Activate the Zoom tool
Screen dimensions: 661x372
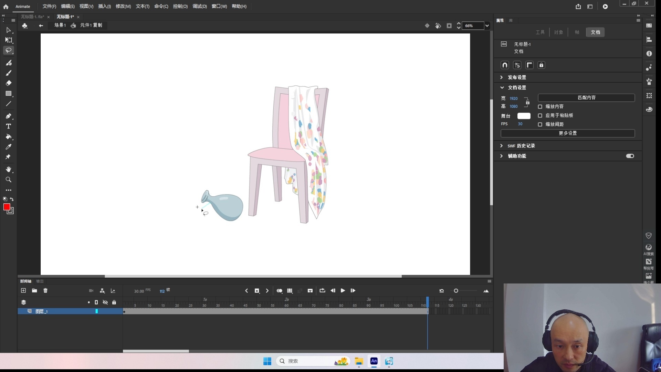(x=9, y=180)
